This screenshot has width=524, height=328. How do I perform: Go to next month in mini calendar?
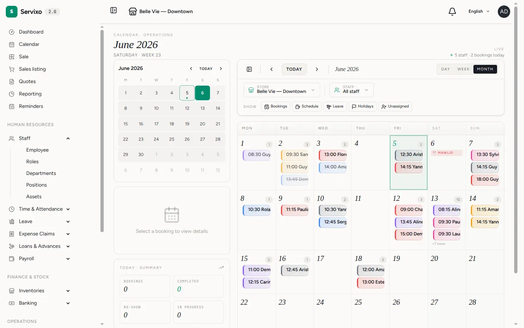[221, 69]
